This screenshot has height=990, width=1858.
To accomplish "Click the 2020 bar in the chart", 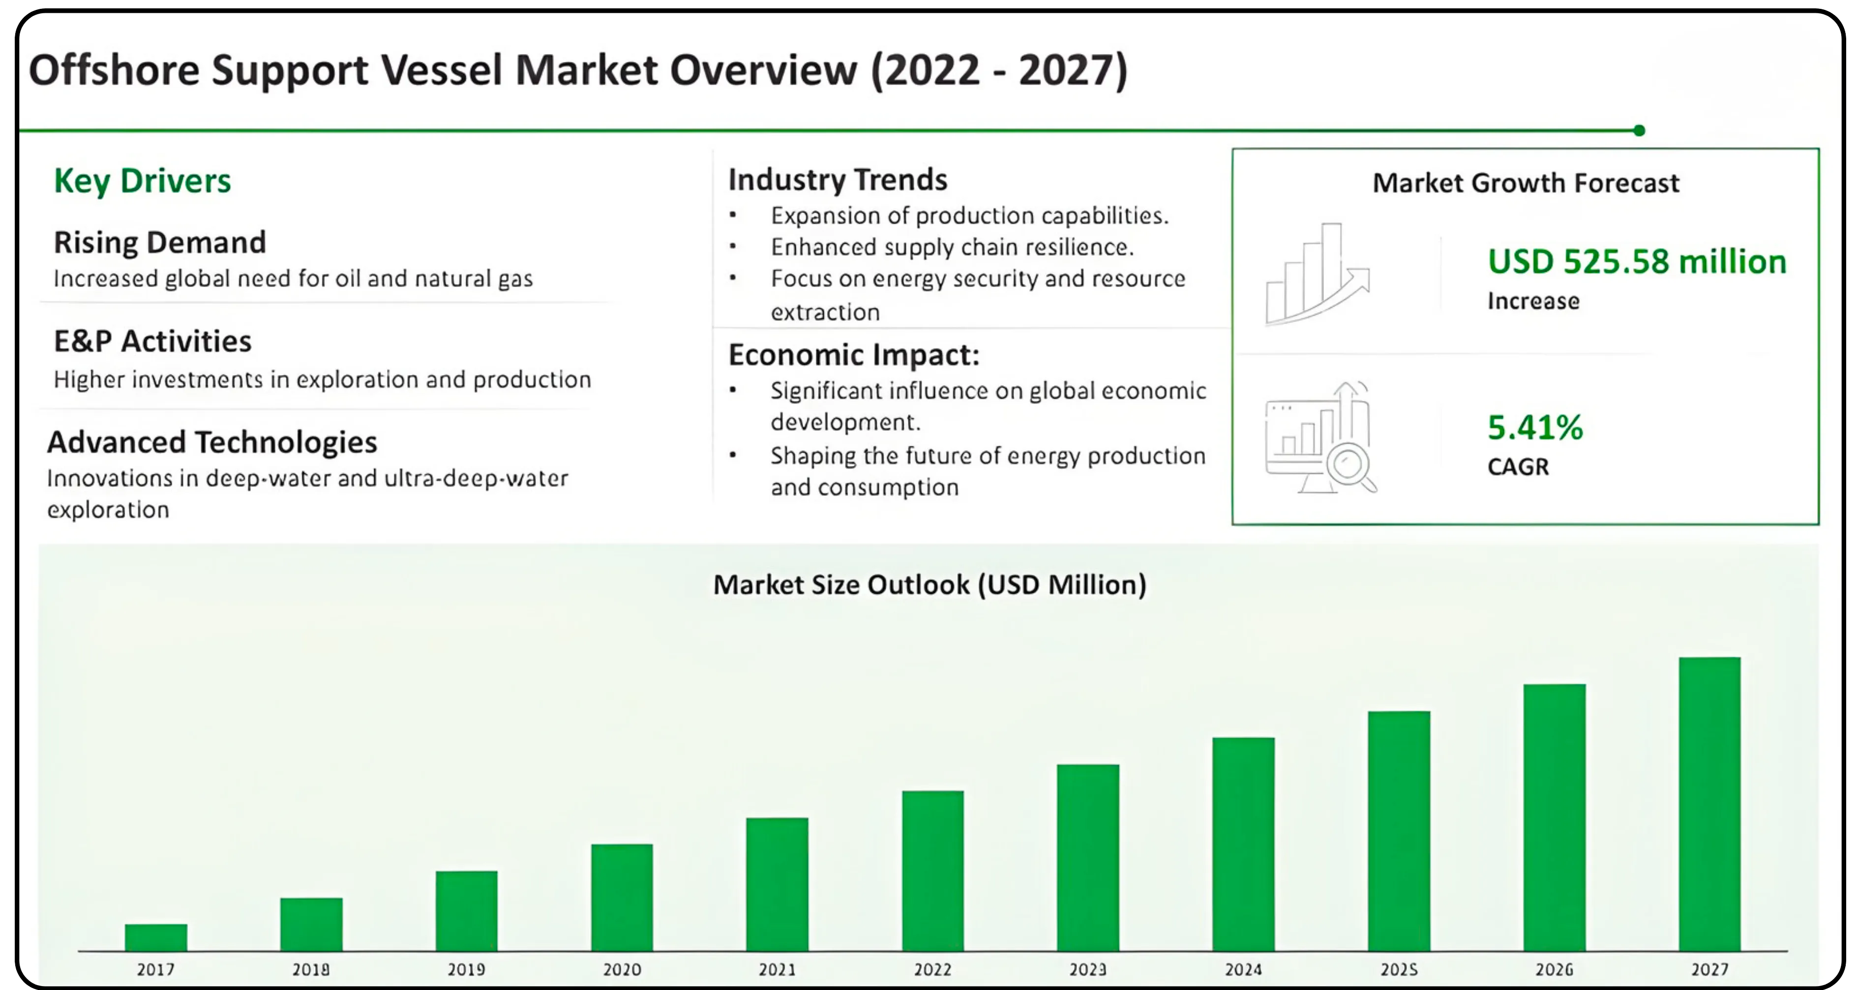I will coord(622,897).
